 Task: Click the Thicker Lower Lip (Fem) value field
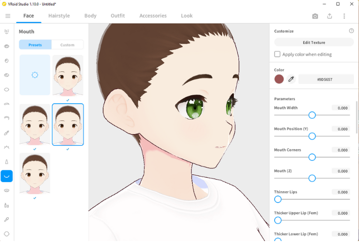click(x=341, y=234)
